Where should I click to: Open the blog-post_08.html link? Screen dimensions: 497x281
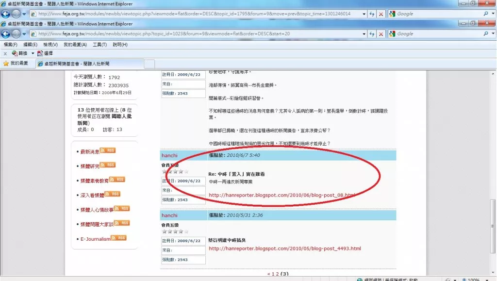coord(282,195)
